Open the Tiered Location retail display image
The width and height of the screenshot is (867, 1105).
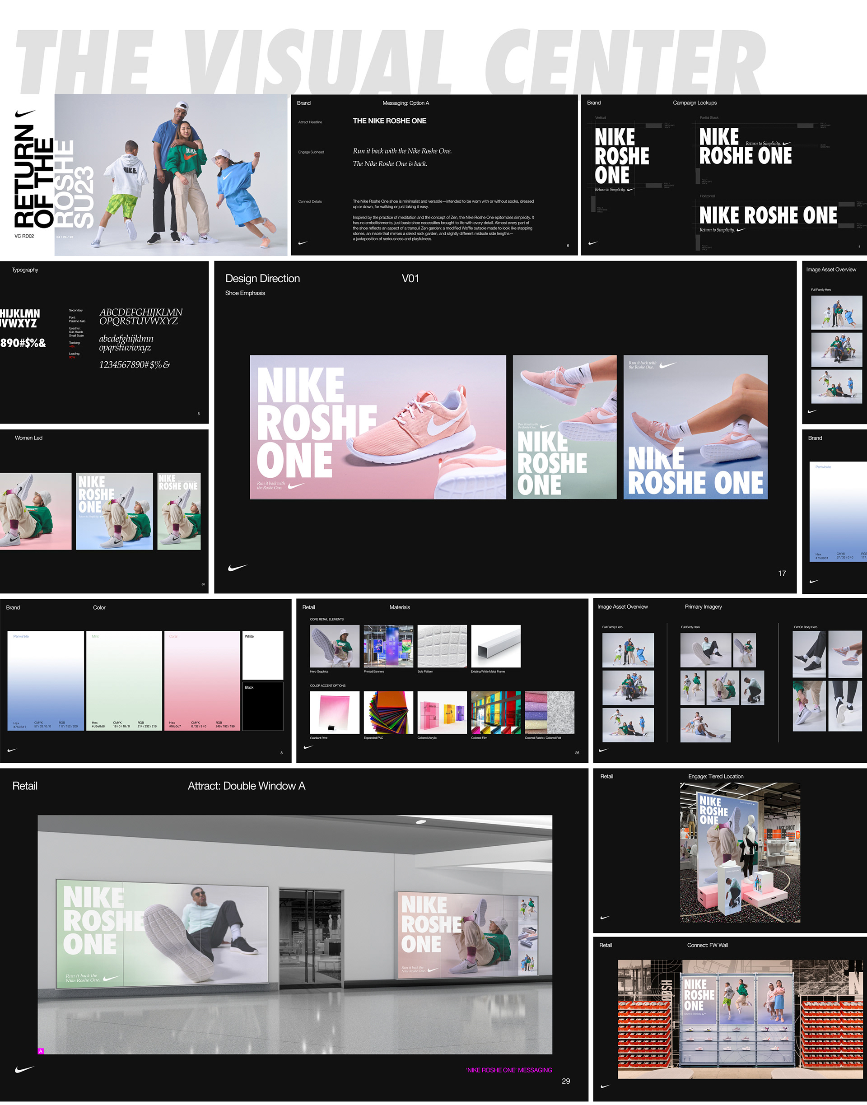(x=740, y=853)
